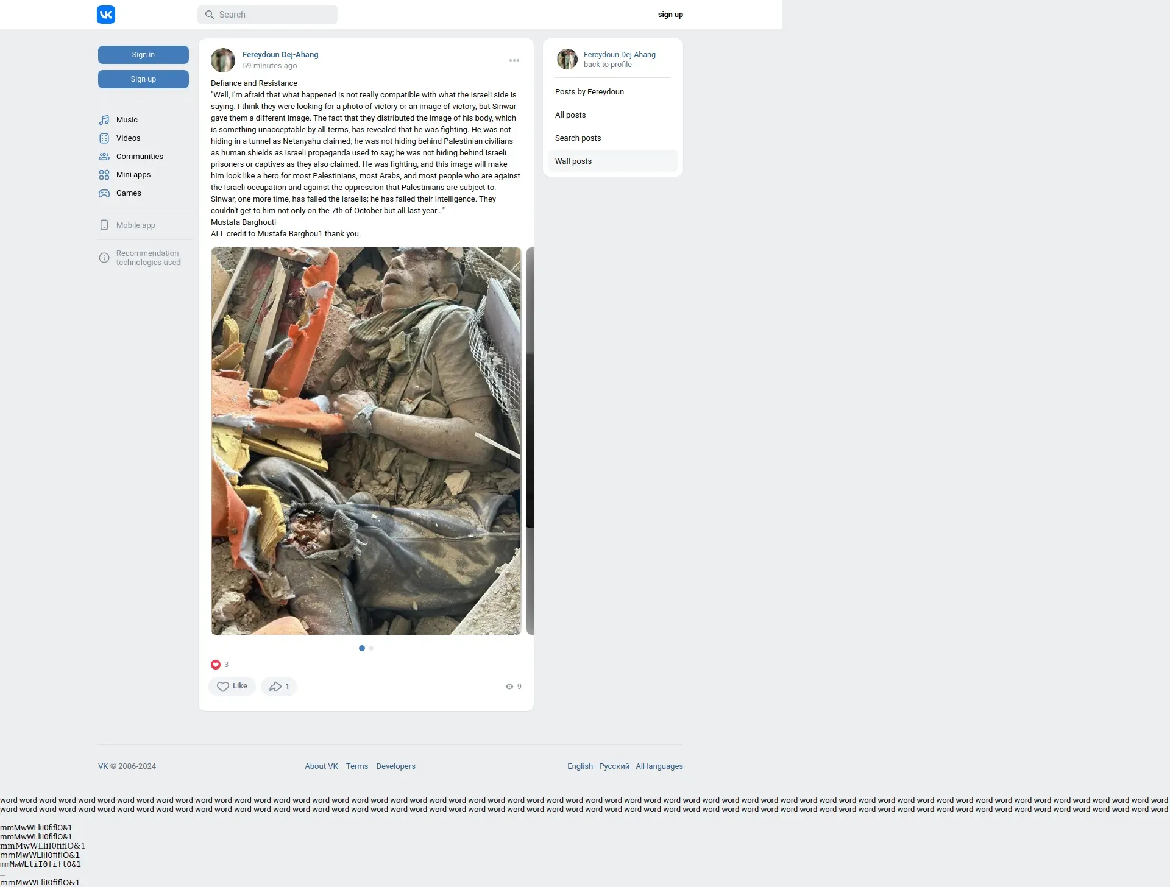1170x887 pixels.
Task: Open the Music section
Action: tap(127, 120)
